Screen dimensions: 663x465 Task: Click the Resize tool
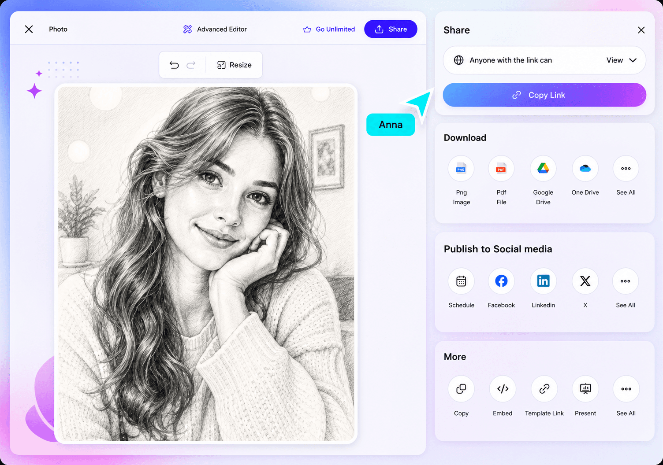click(x=234, y=65)
